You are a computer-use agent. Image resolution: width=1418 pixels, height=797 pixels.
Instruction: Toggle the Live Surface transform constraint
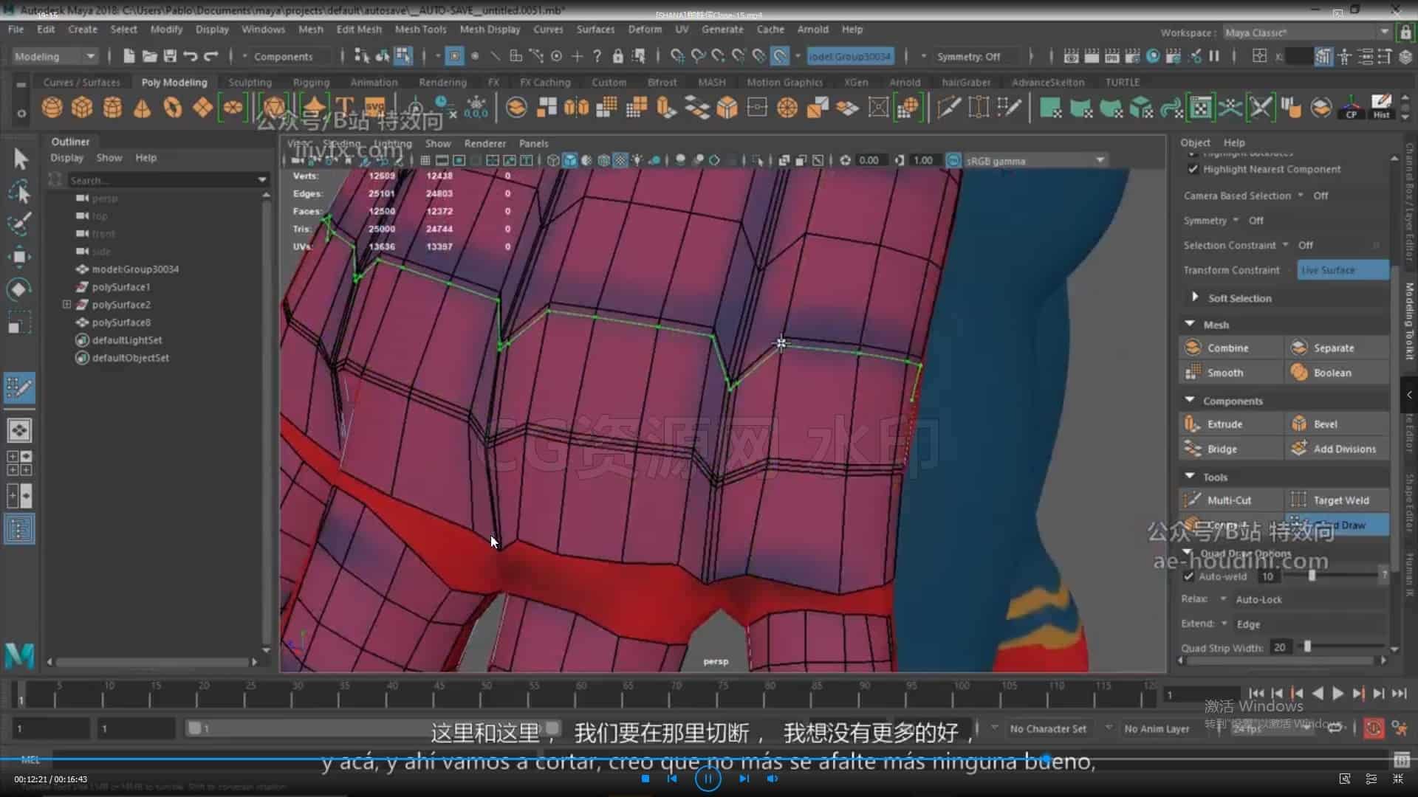click(x=1343, y=270)
